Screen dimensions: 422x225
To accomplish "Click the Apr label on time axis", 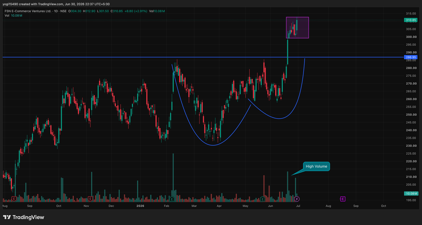I will (219, 206).
